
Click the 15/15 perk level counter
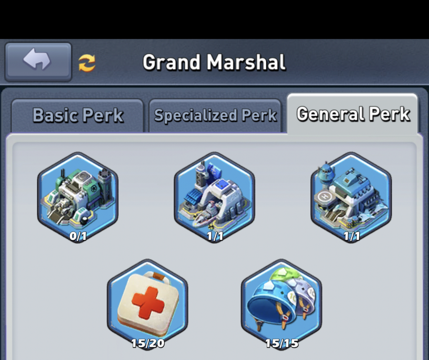click(x=282, y=343)
